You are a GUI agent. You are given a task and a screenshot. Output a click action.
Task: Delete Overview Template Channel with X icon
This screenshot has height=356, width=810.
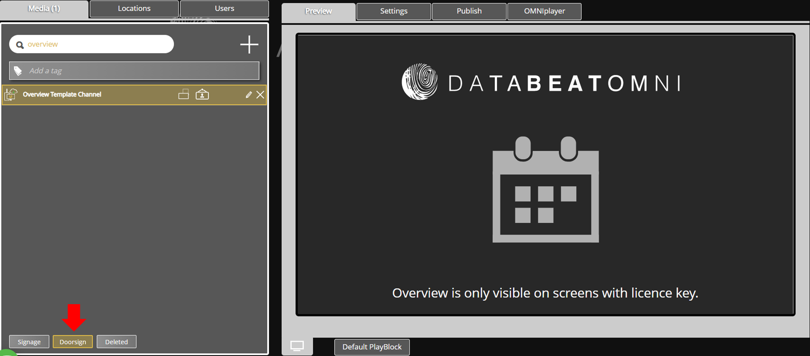260,95
